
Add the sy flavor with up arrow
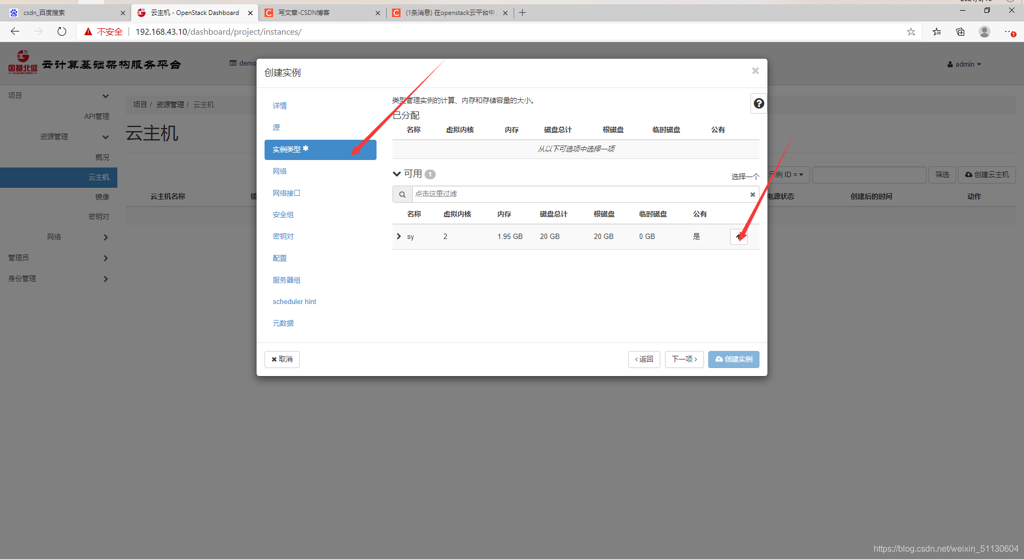click(x=739, y=236)
